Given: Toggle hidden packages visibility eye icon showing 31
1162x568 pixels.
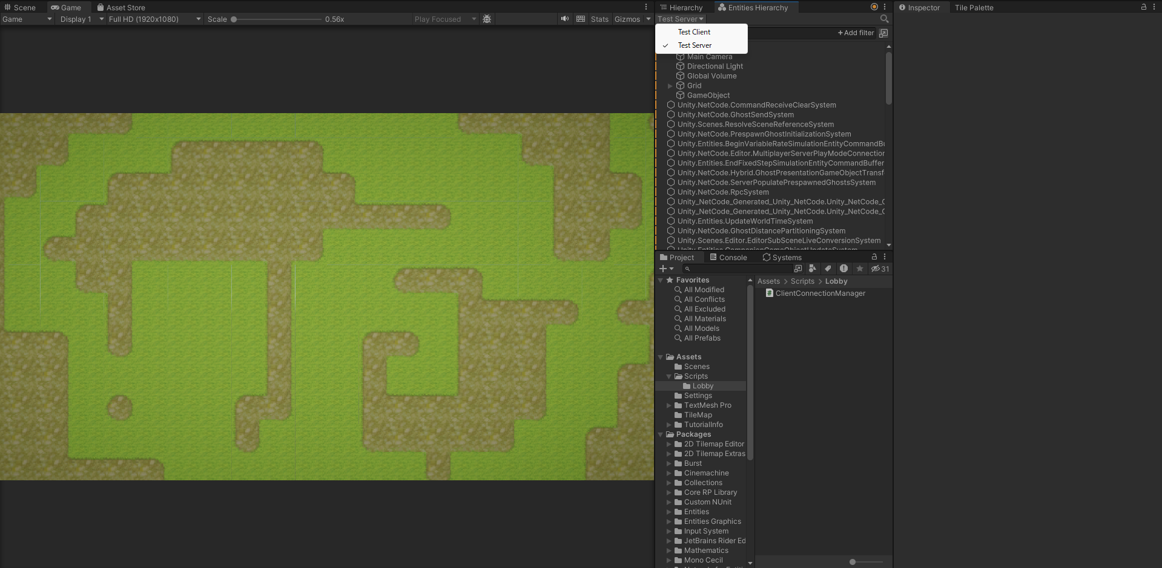Looking at the screenshot, I should (880, 269).
